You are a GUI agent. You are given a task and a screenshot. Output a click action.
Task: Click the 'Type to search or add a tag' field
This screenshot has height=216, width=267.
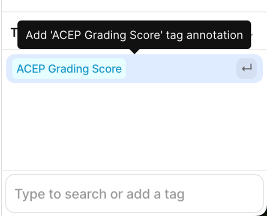(x=135, y=194)
